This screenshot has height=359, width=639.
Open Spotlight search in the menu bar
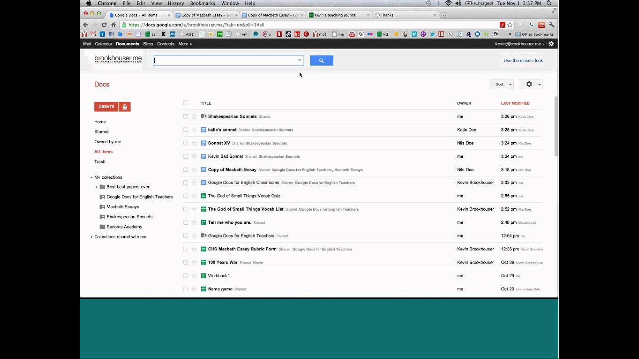[x=549, y=3]
